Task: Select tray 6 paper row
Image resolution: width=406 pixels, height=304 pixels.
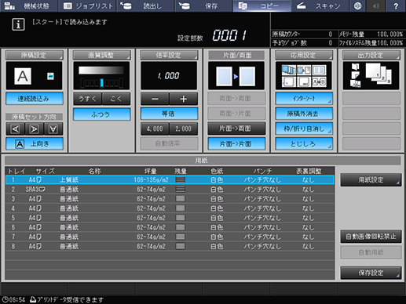Action: click(x=170, y=227)
